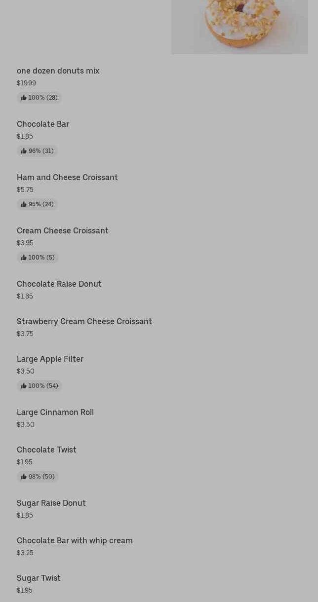The image size is (318, 602).
Task: Click thumbs-up icon under Chocolate Twist
Action: [x=24, y=477]
